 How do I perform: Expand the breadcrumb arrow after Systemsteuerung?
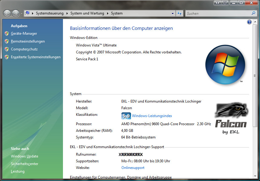click(67, 13)
